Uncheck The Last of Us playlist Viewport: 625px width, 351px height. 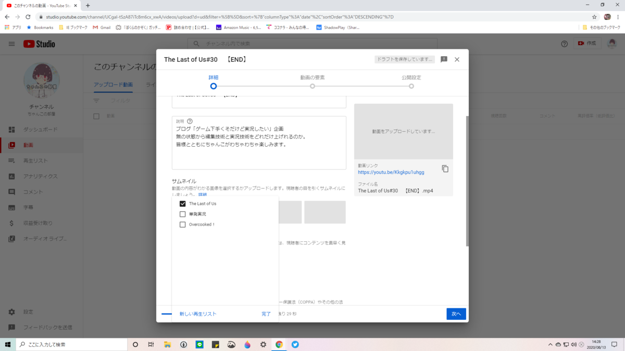point(182,204)
